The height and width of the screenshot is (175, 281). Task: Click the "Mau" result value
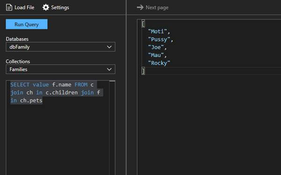pyautogui.click(x=156, y=55)
